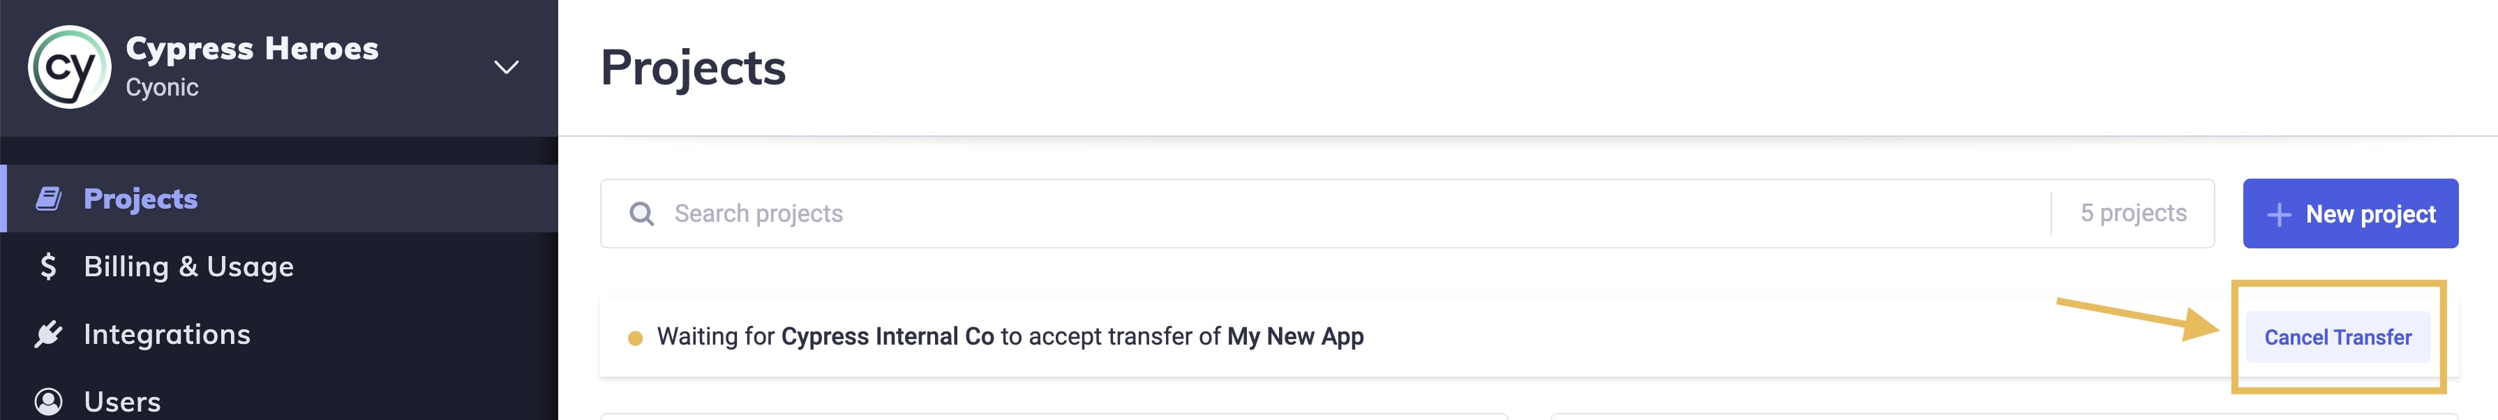Click the Users person icon in sidebar
The width and height of the screenshot is (2498, 420).
[x=47, y=400]
